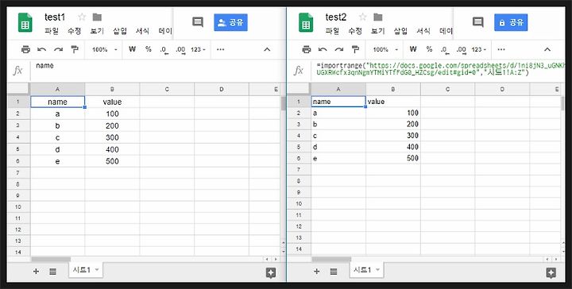Screen dimensions: 572x289
Task: Star the test2 spreadsheet
Action: pyautogui.click(x=362, y=17)
